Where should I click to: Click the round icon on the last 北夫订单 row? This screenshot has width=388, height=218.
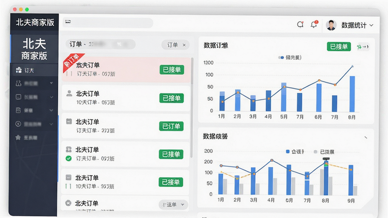[68, 203]
